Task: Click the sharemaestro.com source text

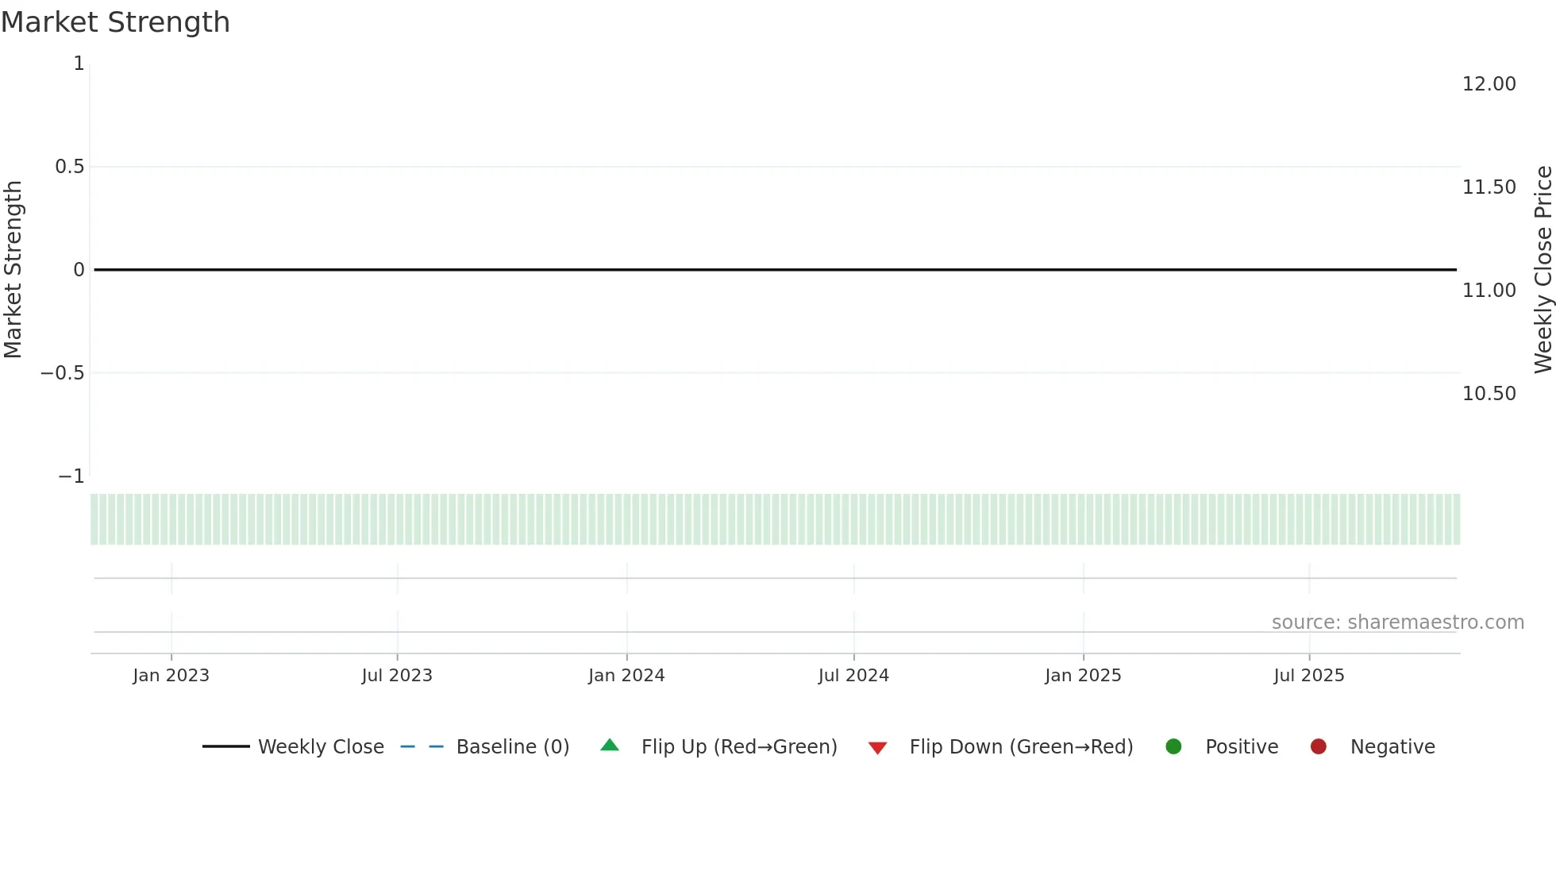Action: coord(1397,623)
